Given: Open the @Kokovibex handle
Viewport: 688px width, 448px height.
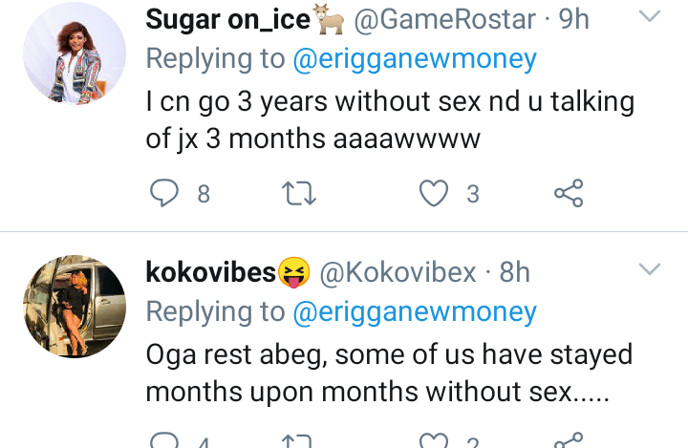Looking at the screenshot, I should (x=396, y=272).
